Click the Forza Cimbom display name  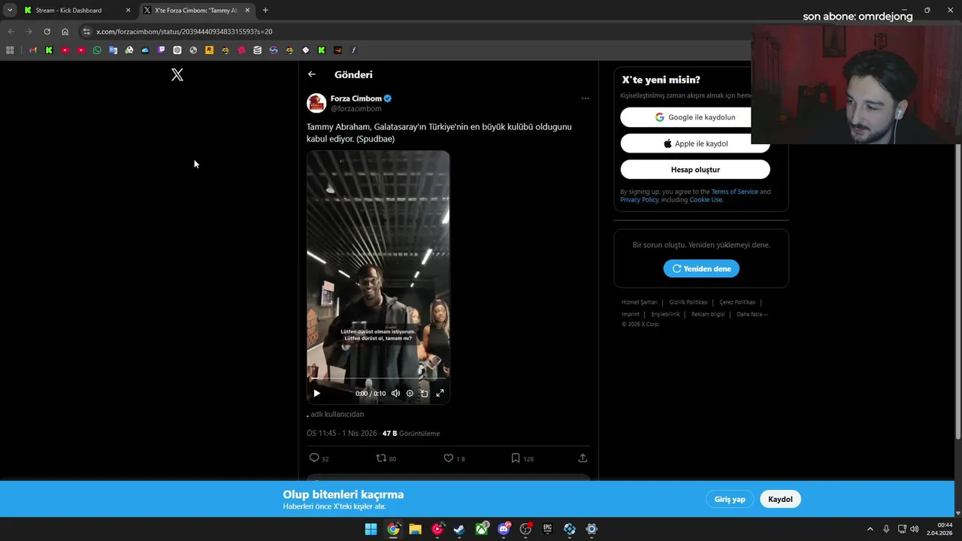(356, 98)
